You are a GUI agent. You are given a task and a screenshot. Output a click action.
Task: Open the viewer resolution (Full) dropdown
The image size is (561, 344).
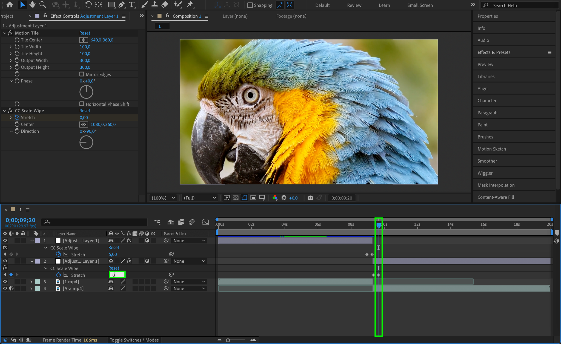(x=200, y=198)
